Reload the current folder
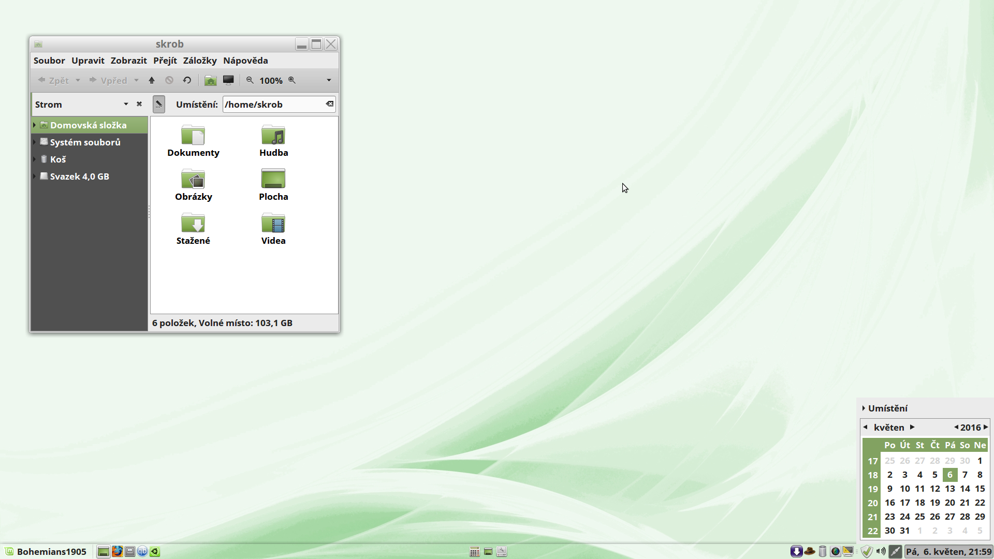This screenshot has height=559, width=994. click(x=187, y=80)
